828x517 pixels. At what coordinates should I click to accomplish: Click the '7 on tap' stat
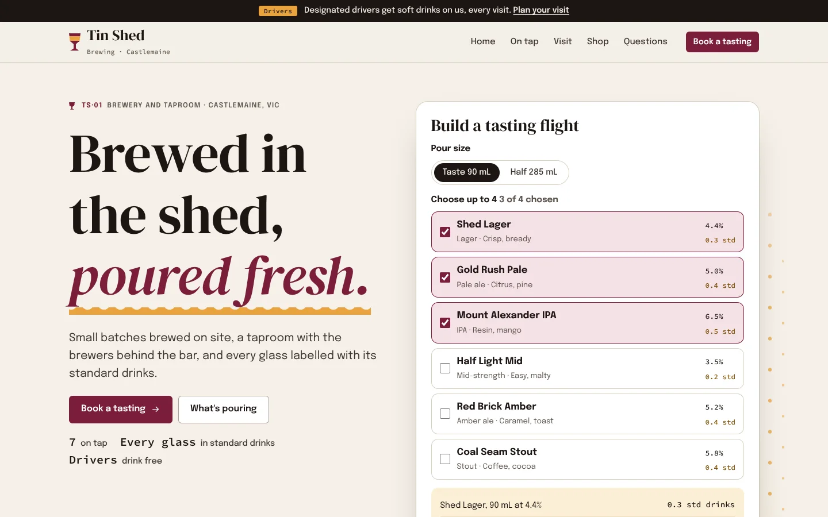pos(88,442)
